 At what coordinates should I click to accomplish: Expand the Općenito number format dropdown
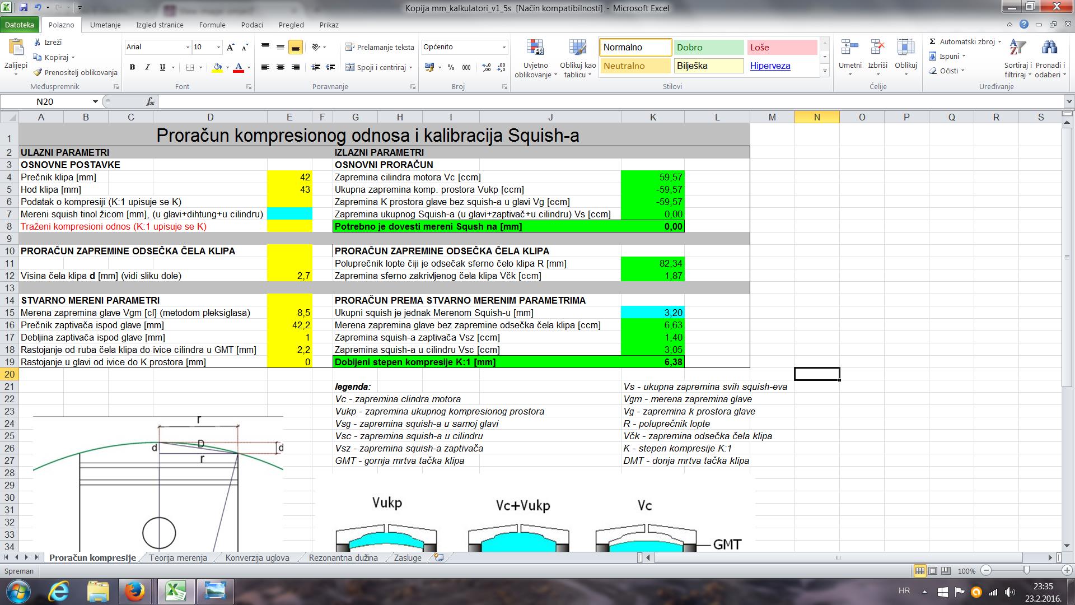504,47
